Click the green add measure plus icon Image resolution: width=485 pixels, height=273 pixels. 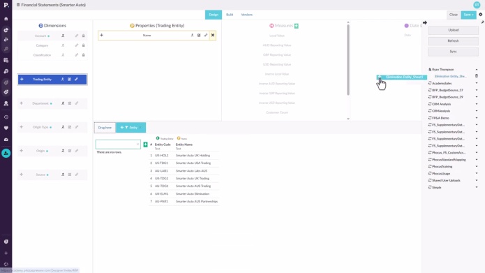point(297,26)
